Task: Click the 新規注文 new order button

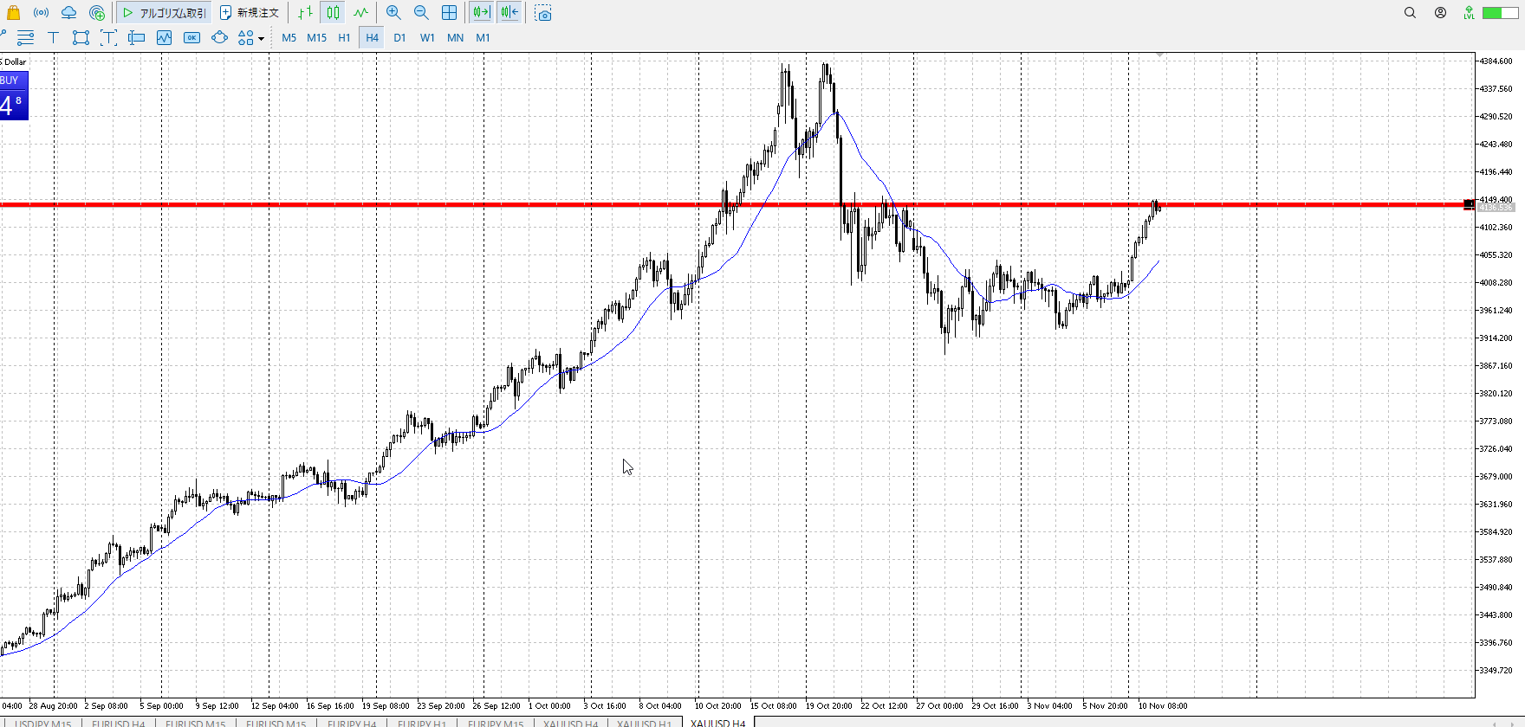Action: click(250, 13)
